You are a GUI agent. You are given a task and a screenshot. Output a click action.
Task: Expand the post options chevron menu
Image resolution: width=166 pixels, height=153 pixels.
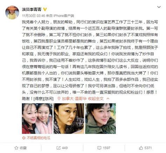[x=159, y=7]
